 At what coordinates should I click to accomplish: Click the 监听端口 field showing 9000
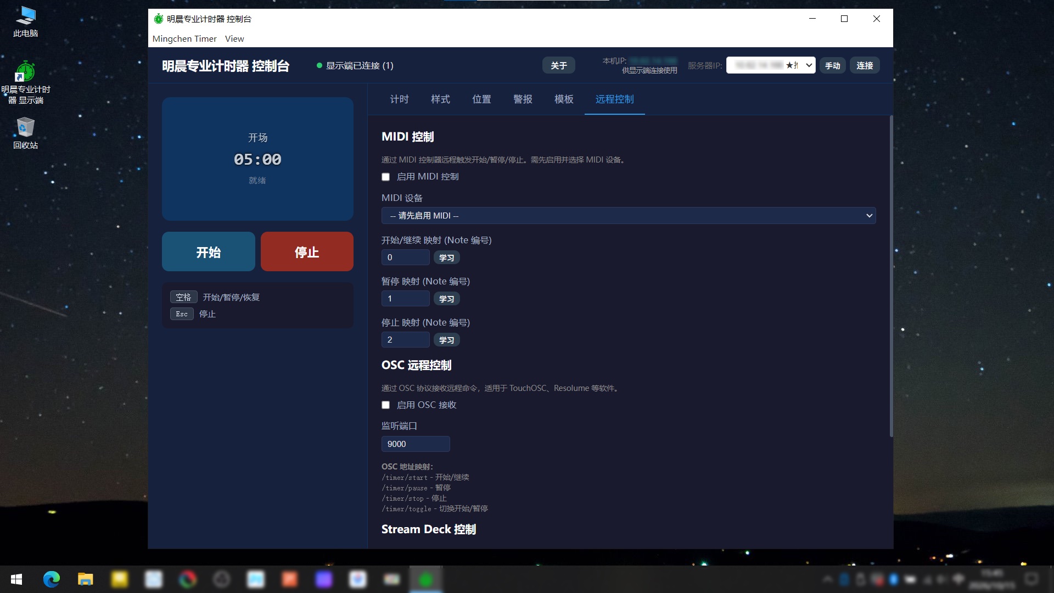click(416, 444)
